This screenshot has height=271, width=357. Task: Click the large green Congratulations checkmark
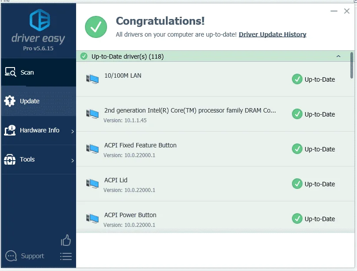tap(96, 27)
